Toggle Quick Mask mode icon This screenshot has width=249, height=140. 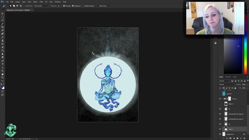coord(2,92)
